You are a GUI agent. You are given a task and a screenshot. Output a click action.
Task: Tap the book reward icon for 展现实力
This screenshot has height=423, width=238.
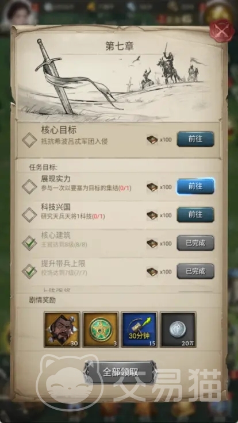[x=152, y=187]
